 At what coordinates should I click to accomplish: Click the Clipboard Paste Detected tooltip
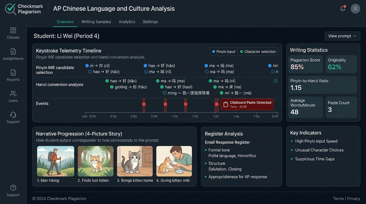tap(247, 104)
